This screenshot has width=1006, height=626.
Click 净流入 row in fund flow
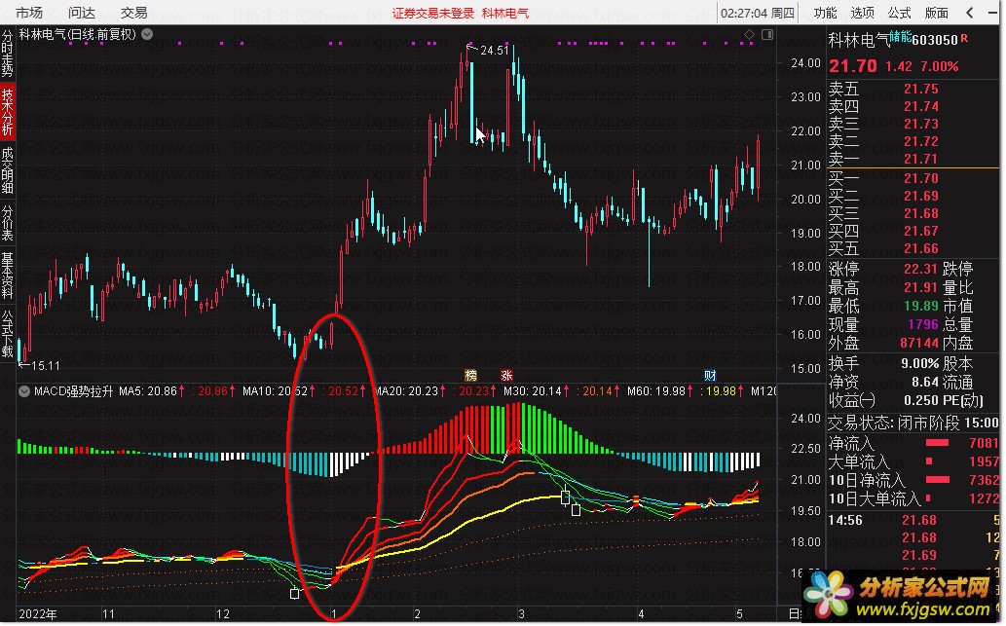click(x=913, y=443)
